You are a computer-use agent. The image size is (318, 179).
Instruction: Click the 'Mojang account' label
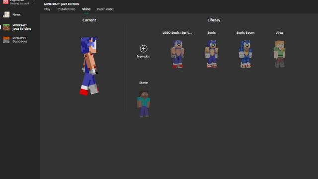(x=19, y=3)
